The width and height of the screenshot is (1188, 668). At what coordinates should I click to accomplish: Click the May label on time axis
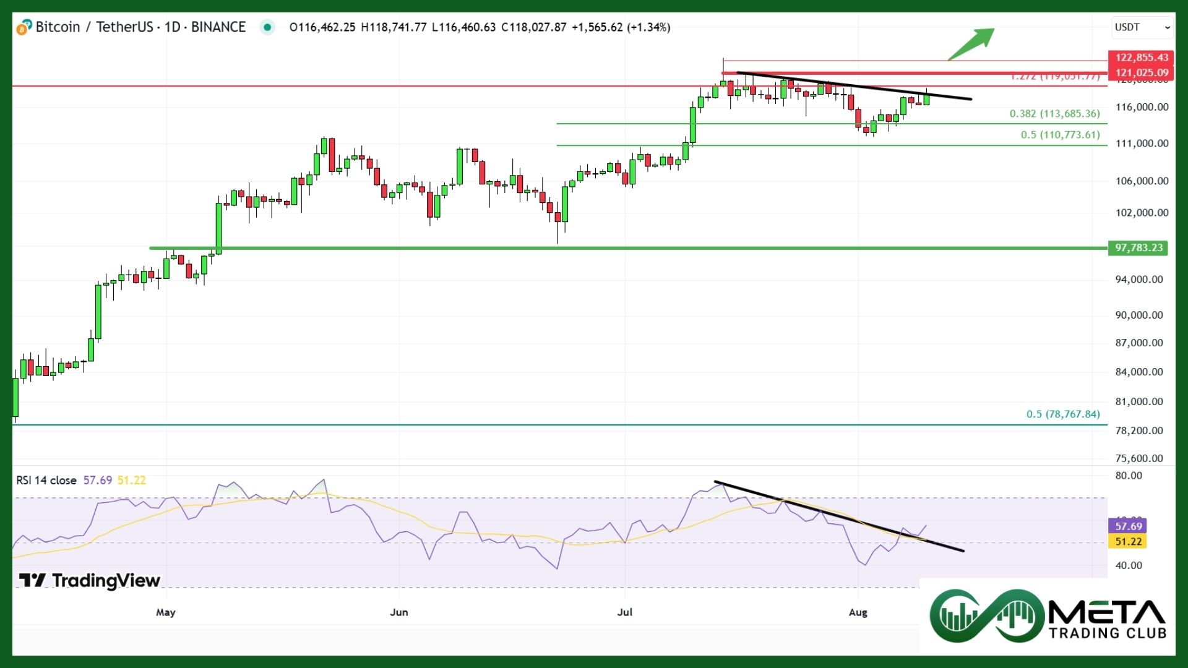165,612
